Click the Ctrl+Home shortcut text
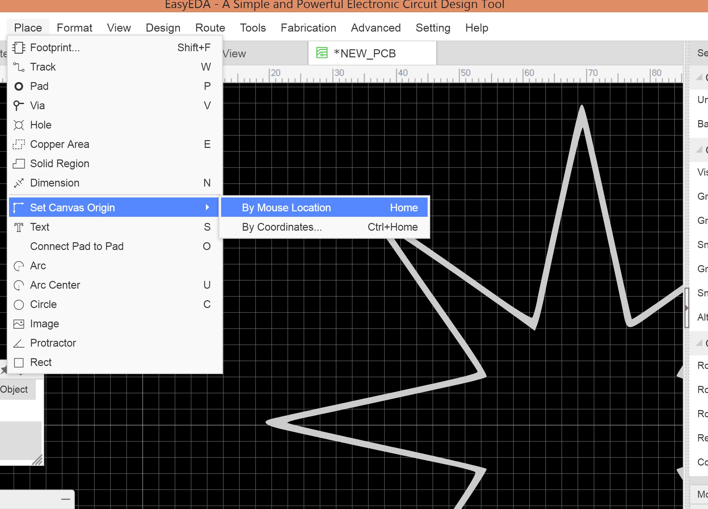The width and height of the screenshot is (708, 509). [x=393, y=227]
